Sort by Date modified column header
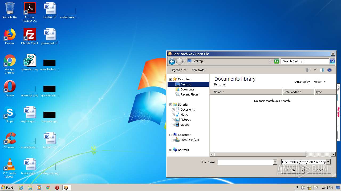Viewport: 341px width, 191px height. [x=298, y=92]
